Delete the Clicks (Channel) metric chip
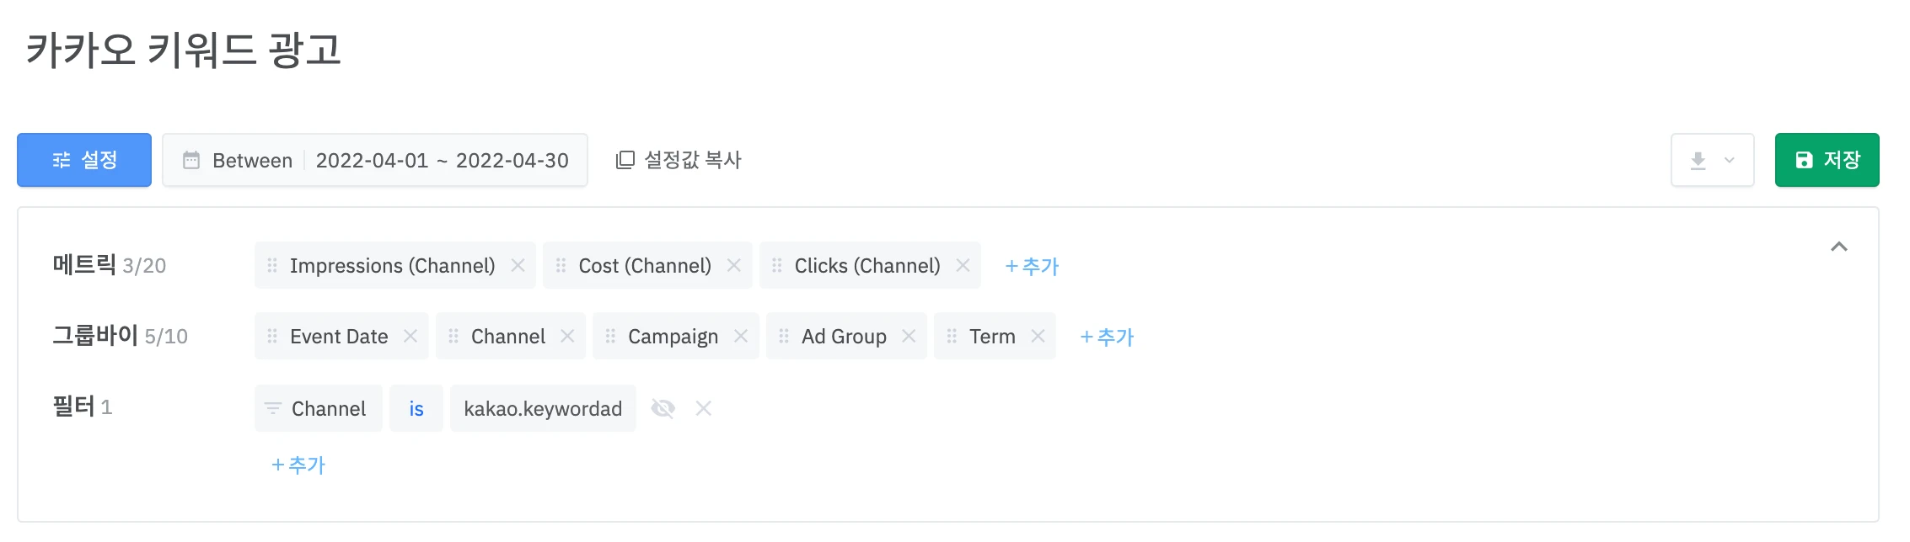Image resolution: width=1910 pixels, height=542 pixels. coord(963,266)
